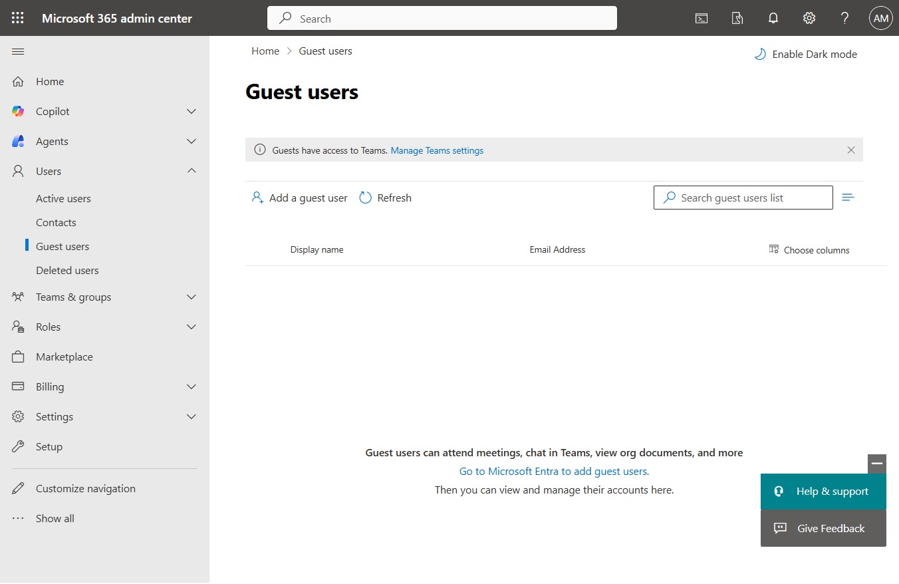The image size is (899, 584).
Task: Expand the Copilot section chevron
Action: point(192,112)
